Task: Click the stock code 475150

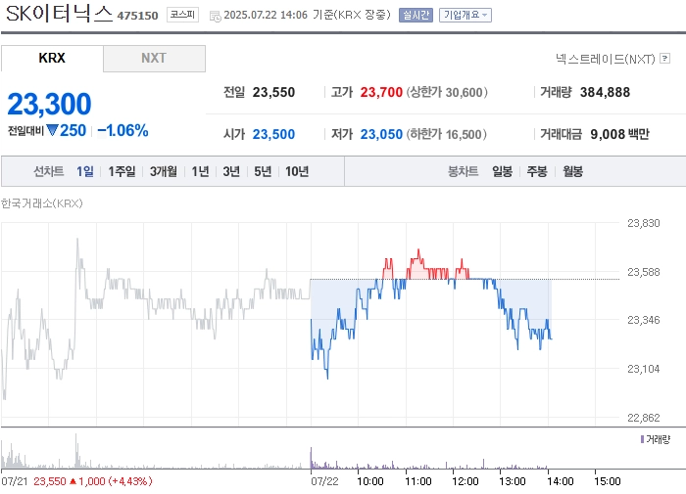Action: (137, 16)
